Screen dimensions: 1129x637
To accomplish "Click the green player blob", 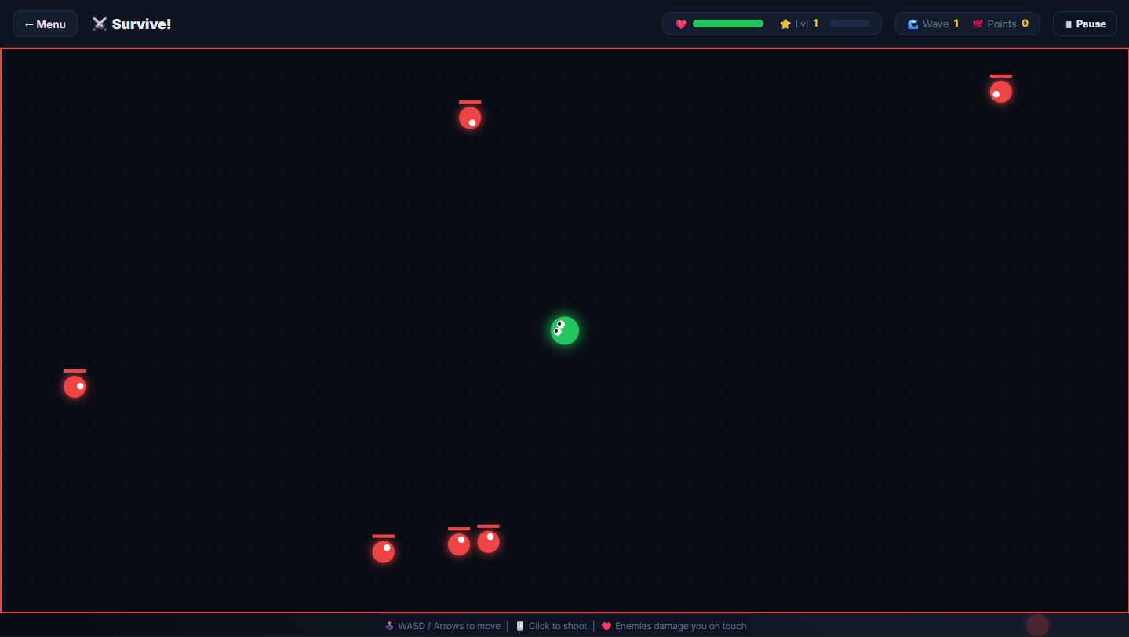I will click(565, 330).
